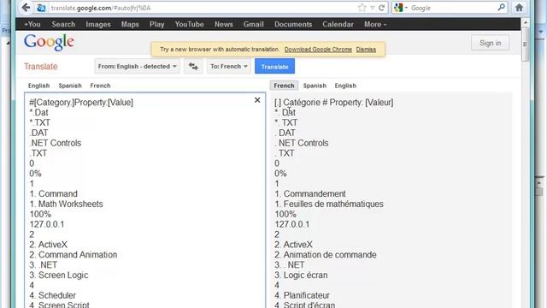
Task: Click the magnifier search icon
Action: coord(502,8)
